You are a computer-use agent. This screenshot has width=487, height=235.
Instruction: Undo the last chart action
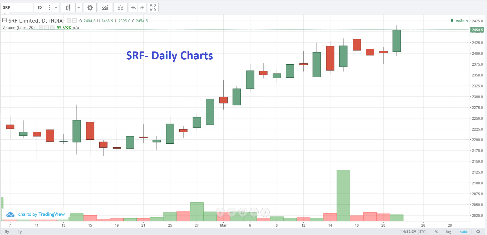[134, 8]
